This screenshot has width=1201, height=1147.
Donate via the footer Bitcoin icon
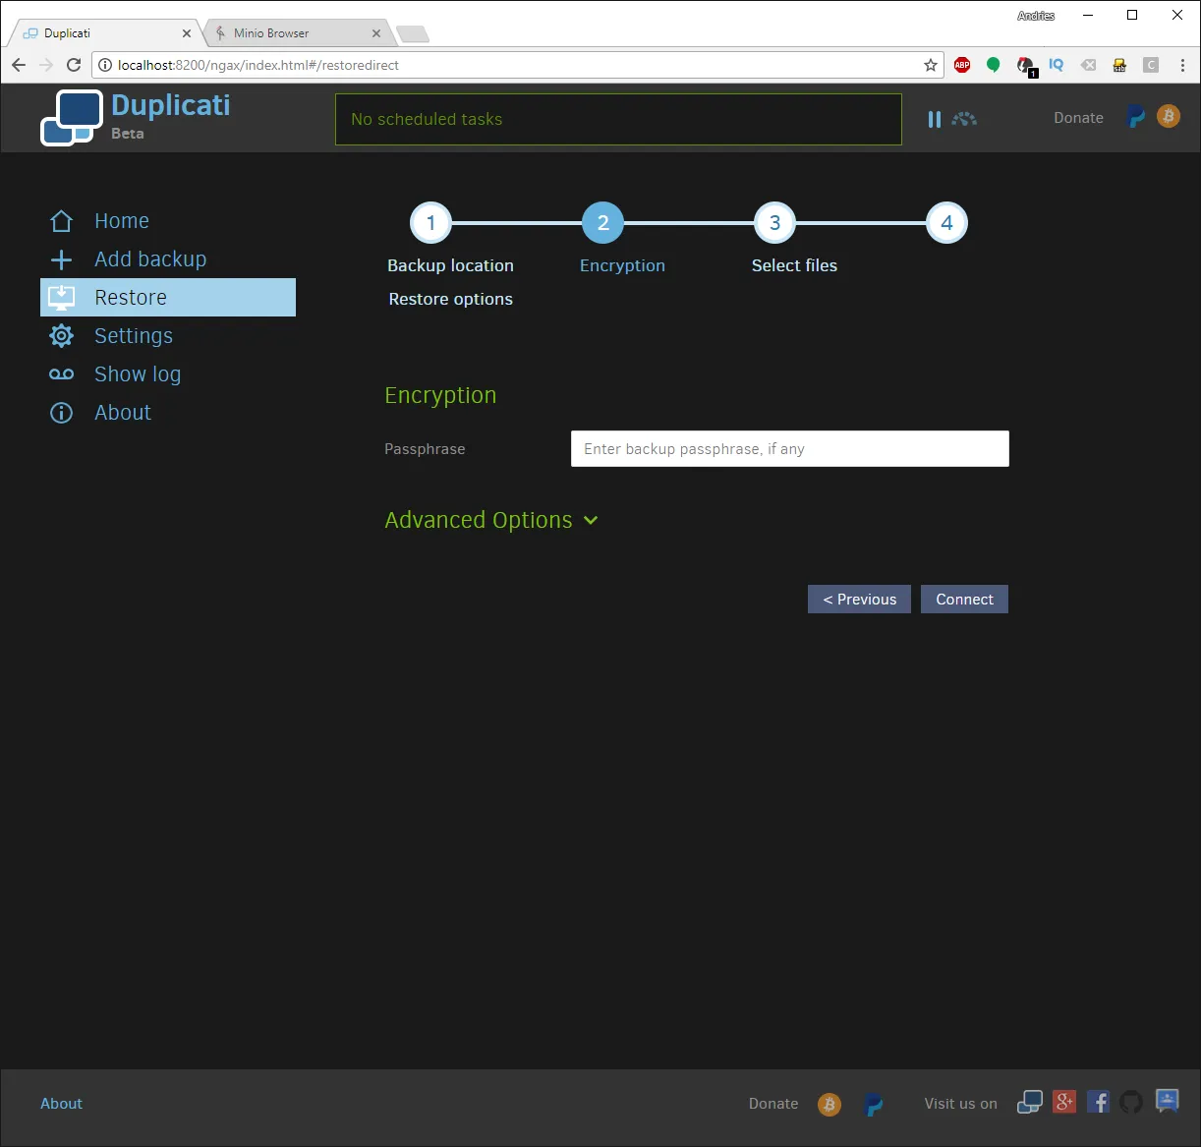point(829,1104)
